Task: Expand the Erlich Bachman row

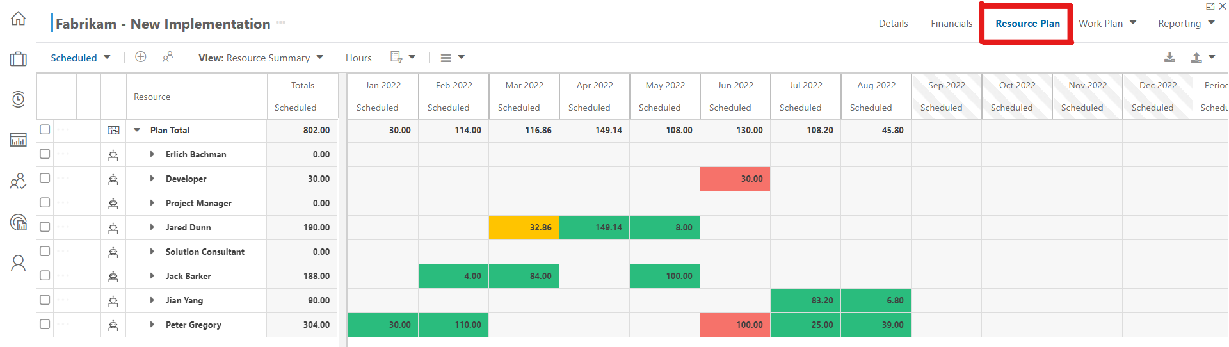Action: 152,154
